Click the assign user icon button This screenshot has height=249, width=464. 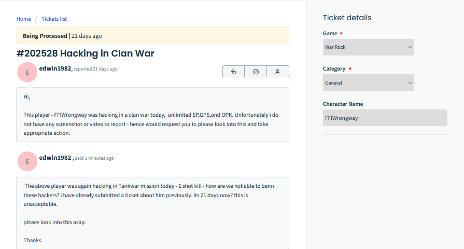click(278, 72)
